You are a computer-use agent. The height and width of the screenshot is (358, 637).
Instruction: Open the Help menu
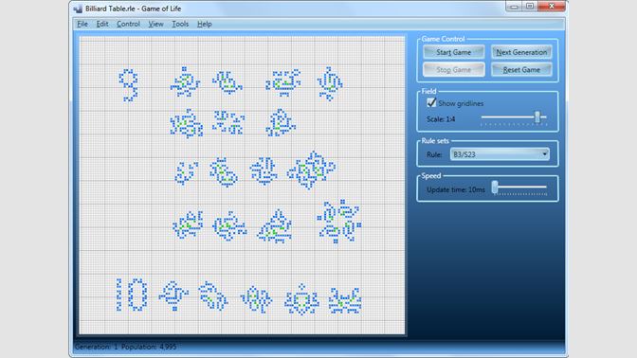point(205,24)
